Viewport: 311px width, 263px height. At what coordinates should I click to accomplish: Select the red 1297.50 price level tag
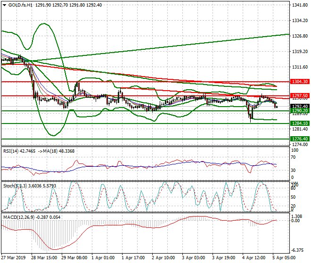(300, 95)
